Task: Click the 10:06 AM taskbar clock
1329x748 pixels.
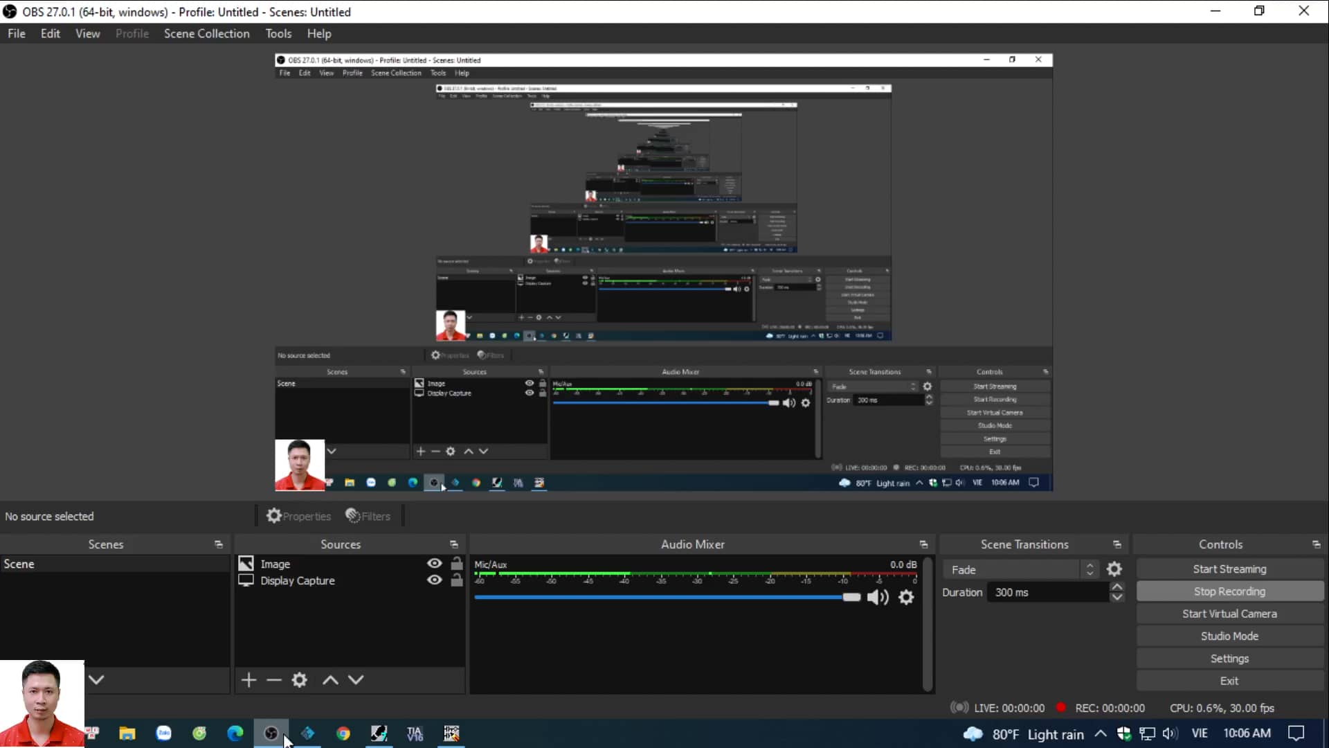Action: tap(1247, 733)
